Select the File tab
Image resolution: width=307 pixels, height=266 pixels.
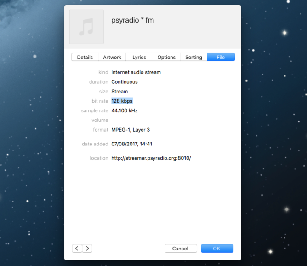(221, 58)
